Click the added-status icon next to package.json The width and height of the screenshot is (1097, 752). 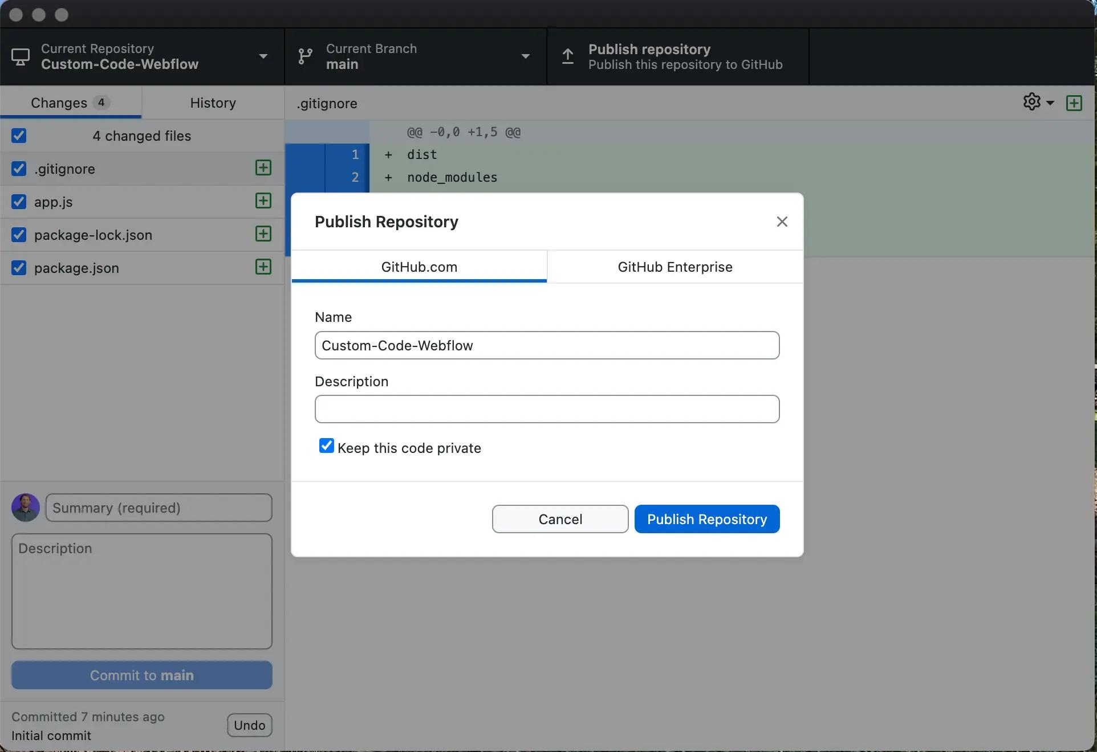263,267
